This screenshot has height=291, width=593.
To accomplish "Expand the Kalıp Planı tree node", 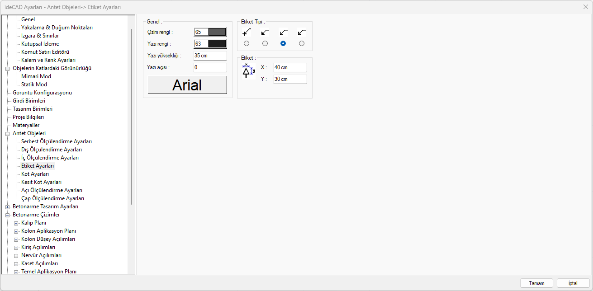I will click(16, 223).
